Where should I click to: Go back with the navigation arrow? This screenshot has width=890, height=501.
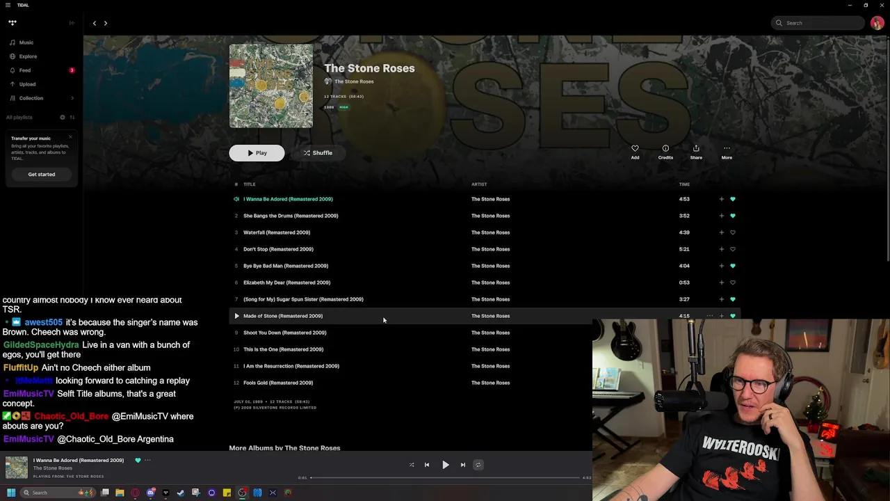[x=95, y=23]
